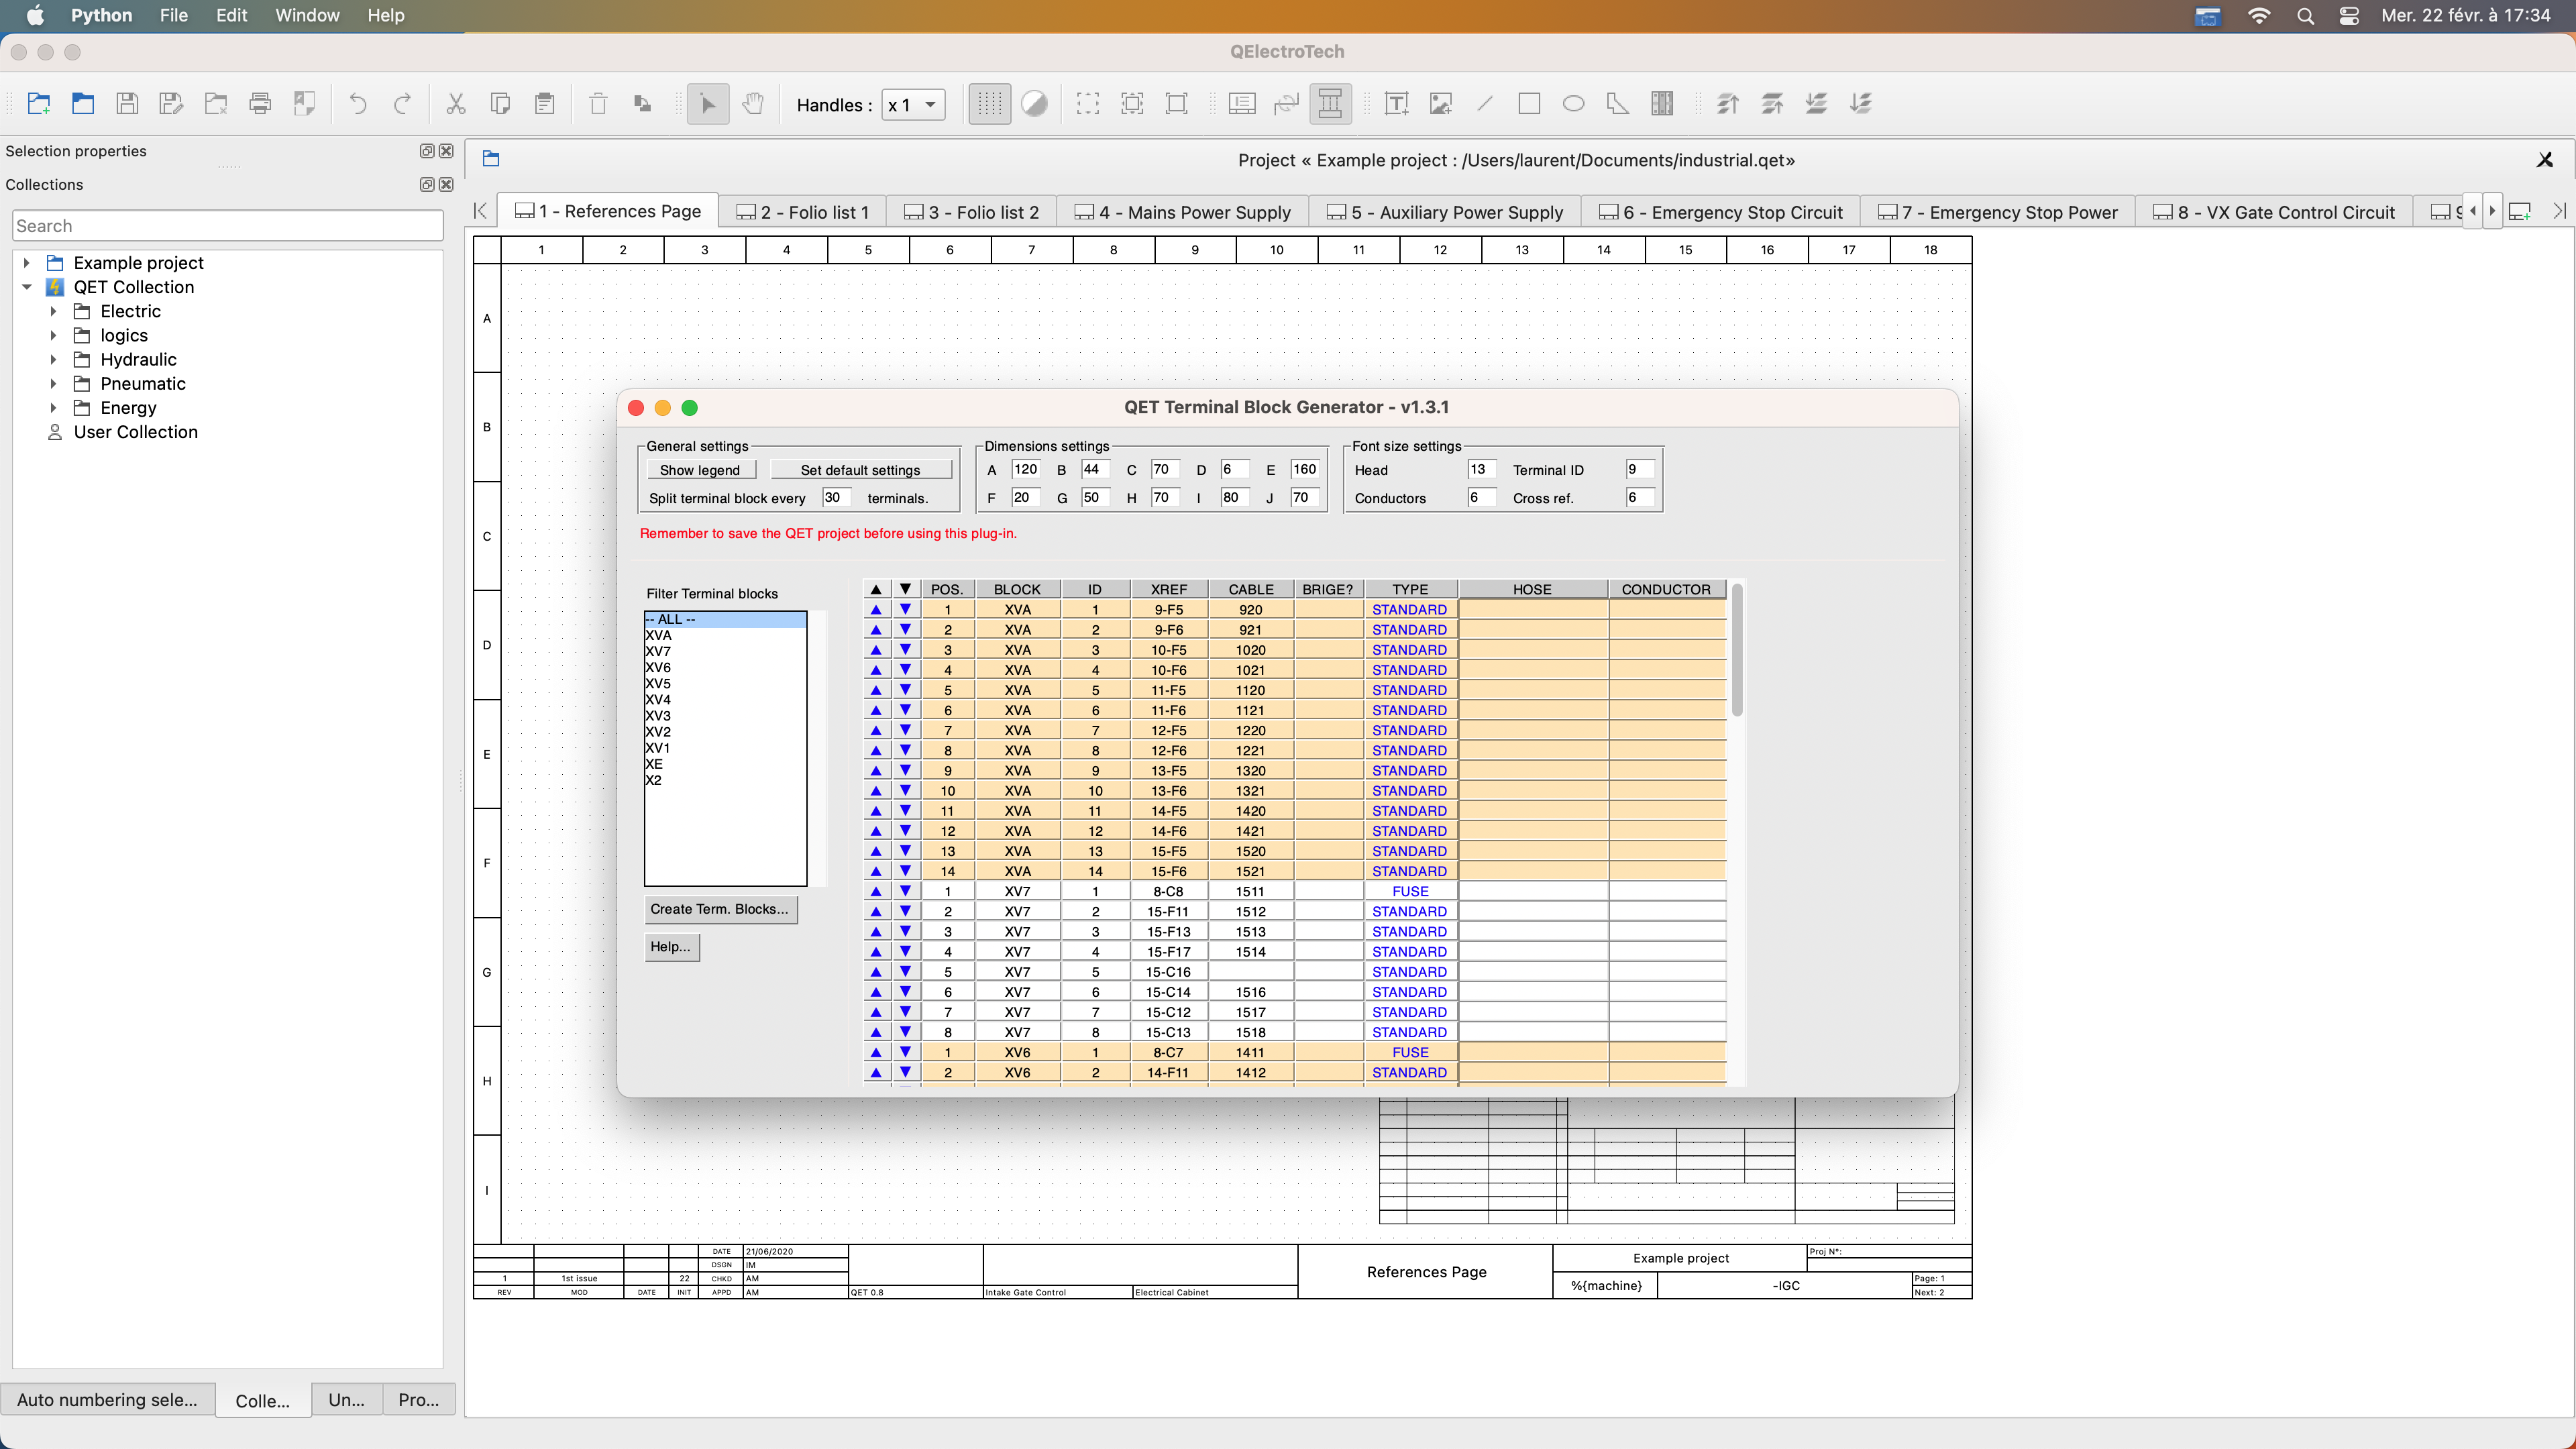Click the add new folio icon
2576x1449 pixels.
tap(2520, 212)
